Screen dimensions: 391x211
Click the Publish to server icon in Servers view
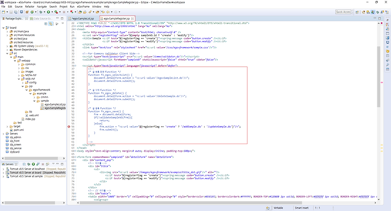pos(47,164)
